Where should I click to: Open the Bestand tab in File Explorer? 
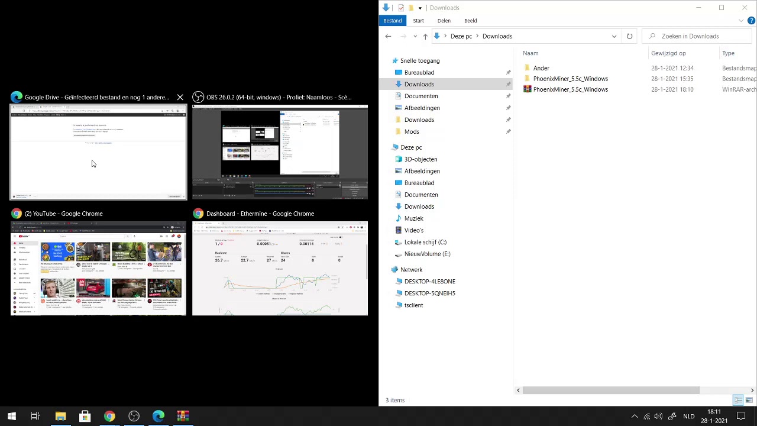point(392,21)
